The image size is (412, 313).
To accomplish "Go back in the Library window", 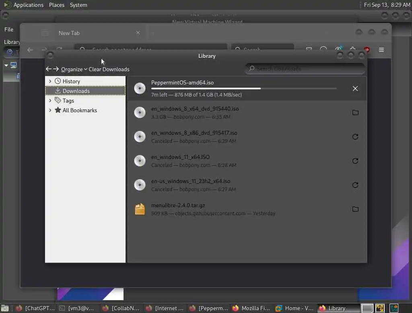I will (49, 69).
